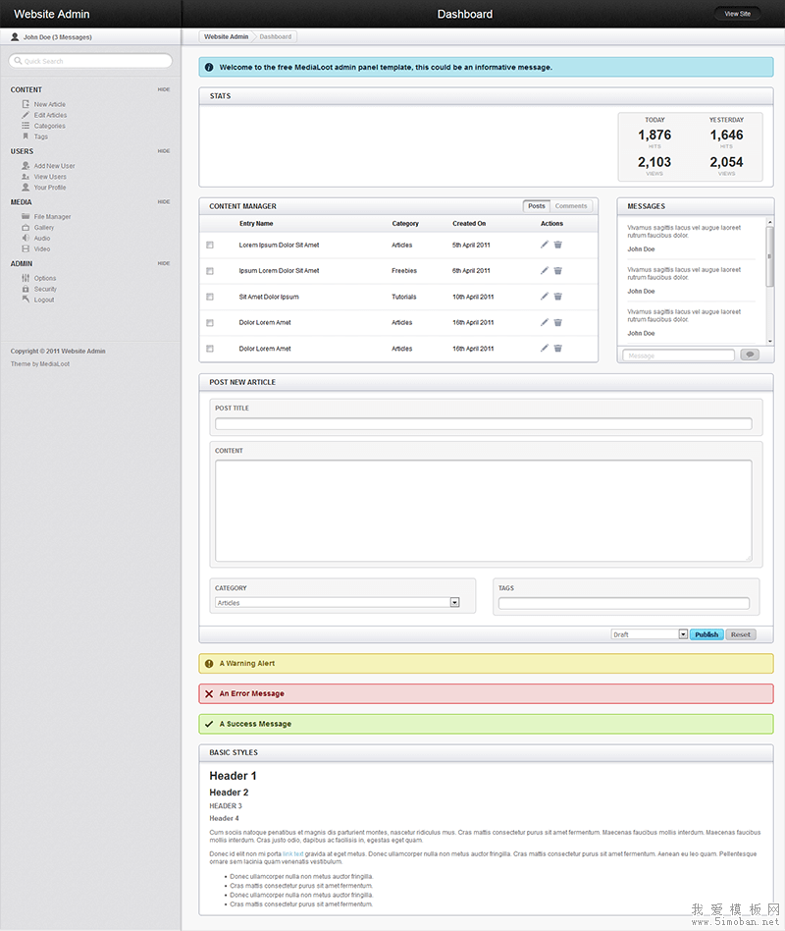Image resolution: width=785 pixels, height=931 pixels.
Task: Click the pencil edit icon for Freebies entry
Action: 545,271
